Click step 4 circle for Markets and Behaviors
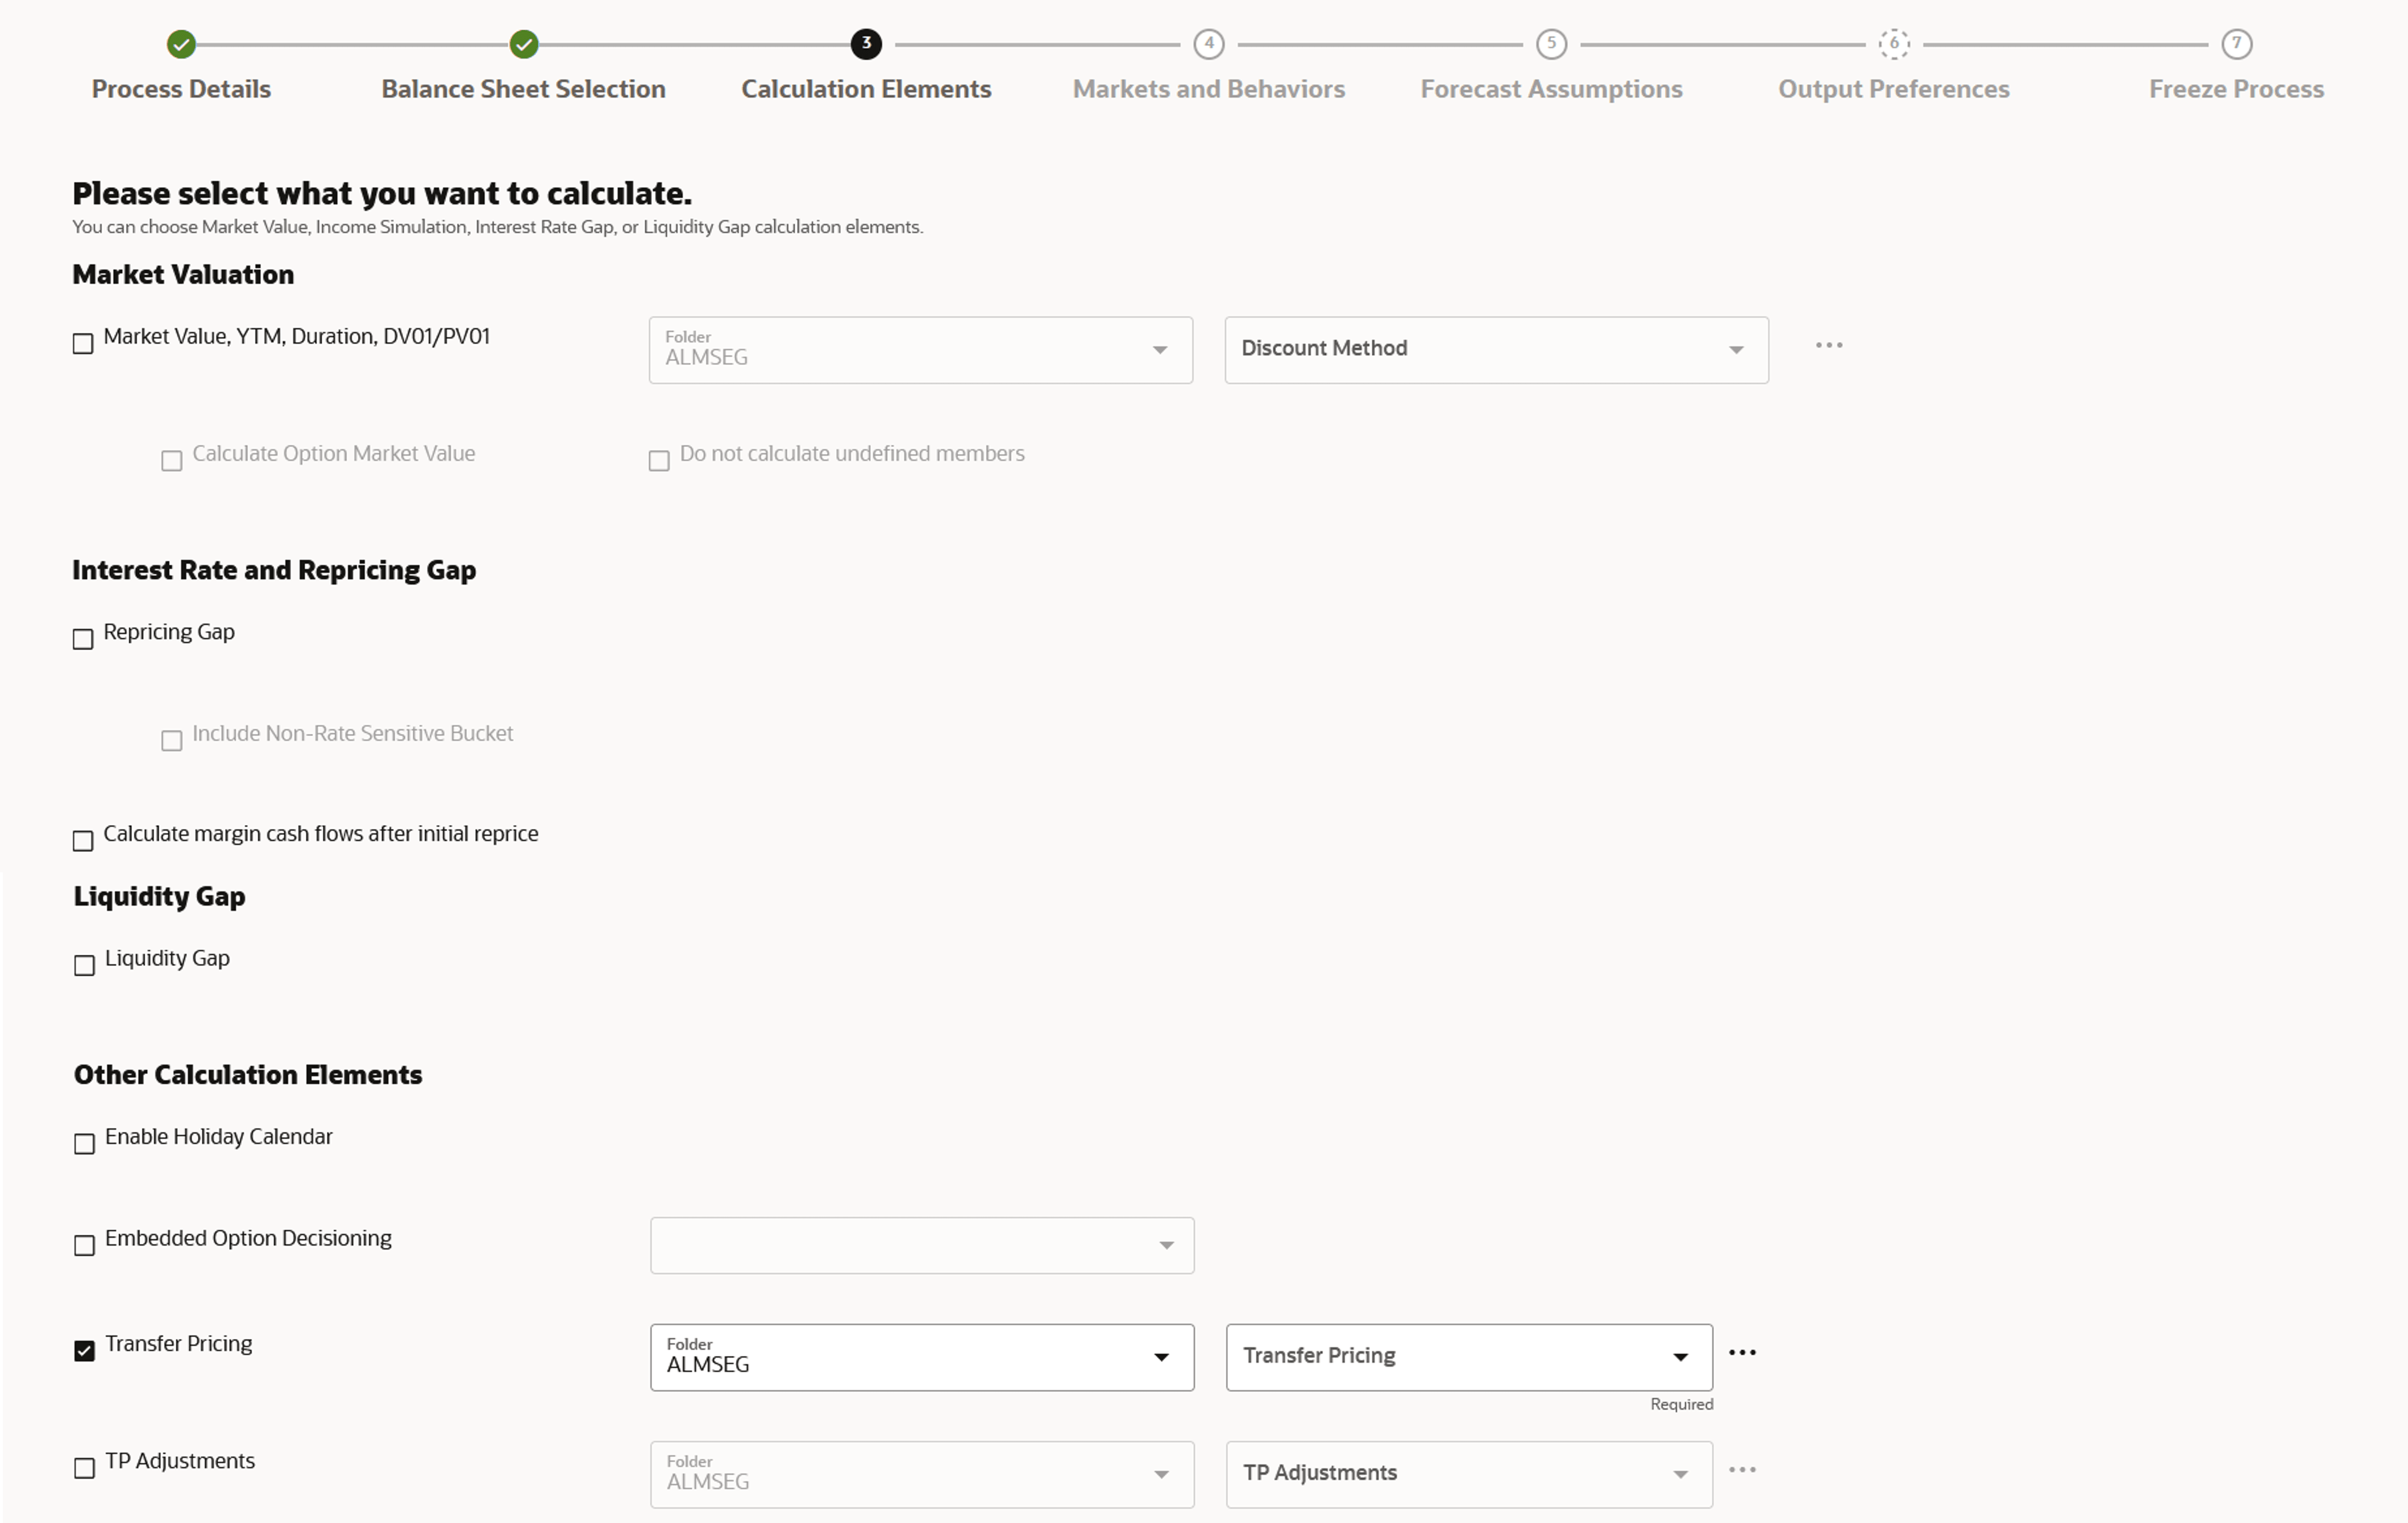This screenshot has height=1523, width=2408. [1208, 44]
